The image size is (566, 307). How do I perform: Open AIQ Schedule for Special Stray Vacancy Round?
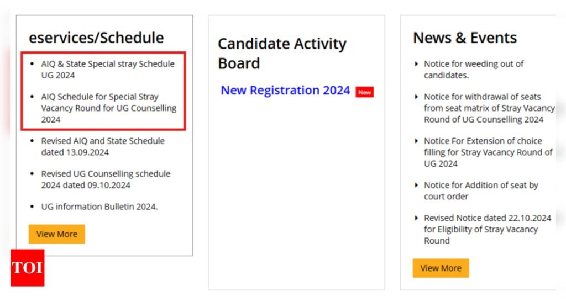109,108
